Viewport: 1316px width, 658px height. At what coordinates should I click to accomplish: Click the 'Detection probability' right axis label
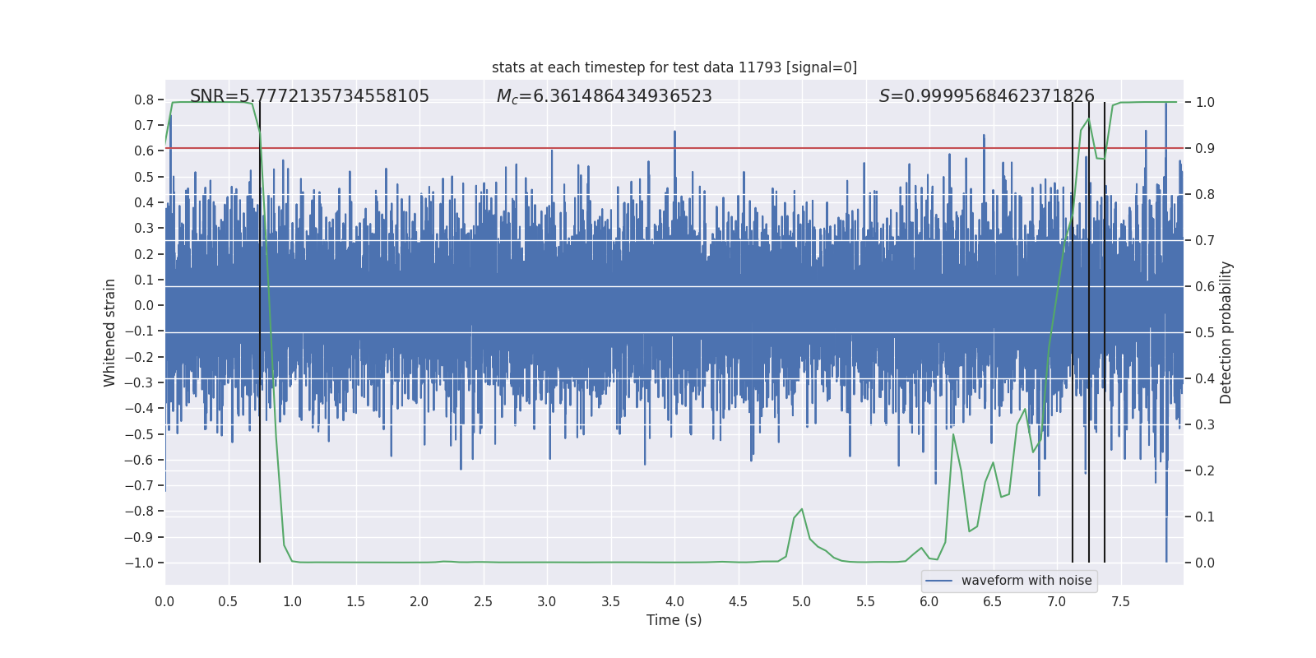click(x=1226, y=332)
